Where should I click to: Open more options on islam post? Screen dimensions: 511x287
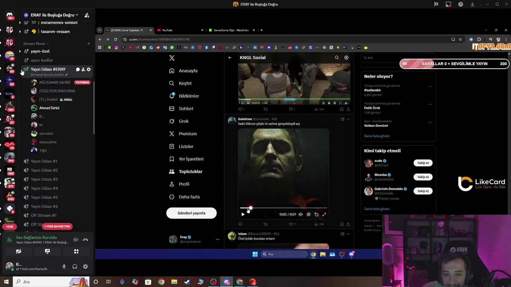coord(348,234)
